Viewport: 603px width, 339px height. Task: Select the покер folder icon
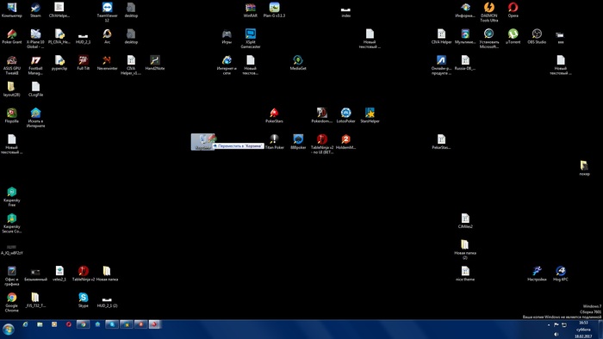click(x=584, y=169)
